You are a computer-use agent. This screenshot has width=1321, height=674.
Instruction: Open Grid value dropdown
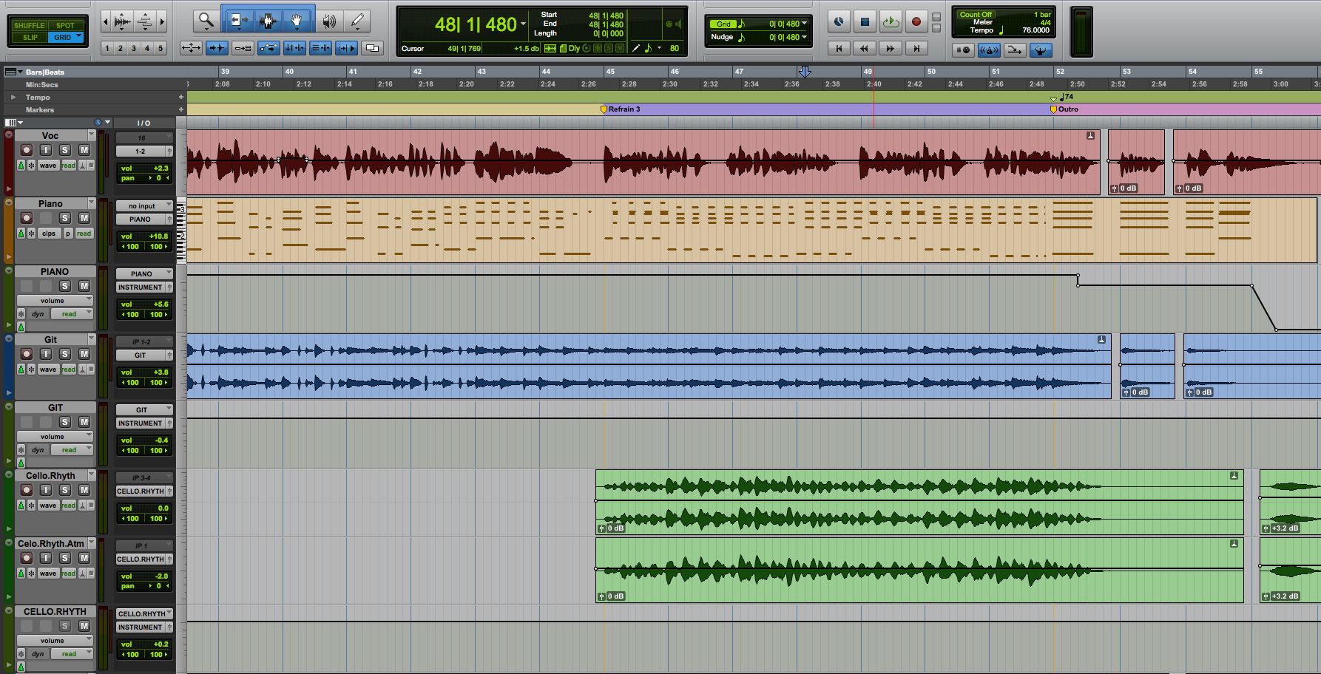pyautogui.click(x=804, y=24)
